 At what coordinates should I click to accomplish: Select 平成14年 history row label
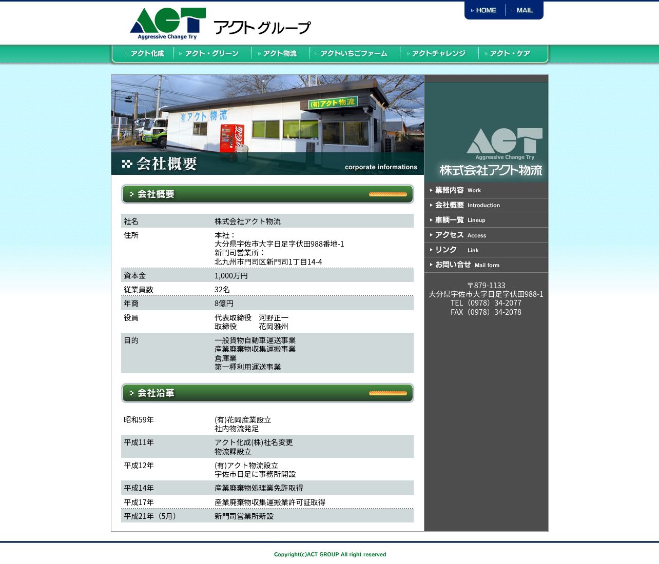click(x=139, y=488)
